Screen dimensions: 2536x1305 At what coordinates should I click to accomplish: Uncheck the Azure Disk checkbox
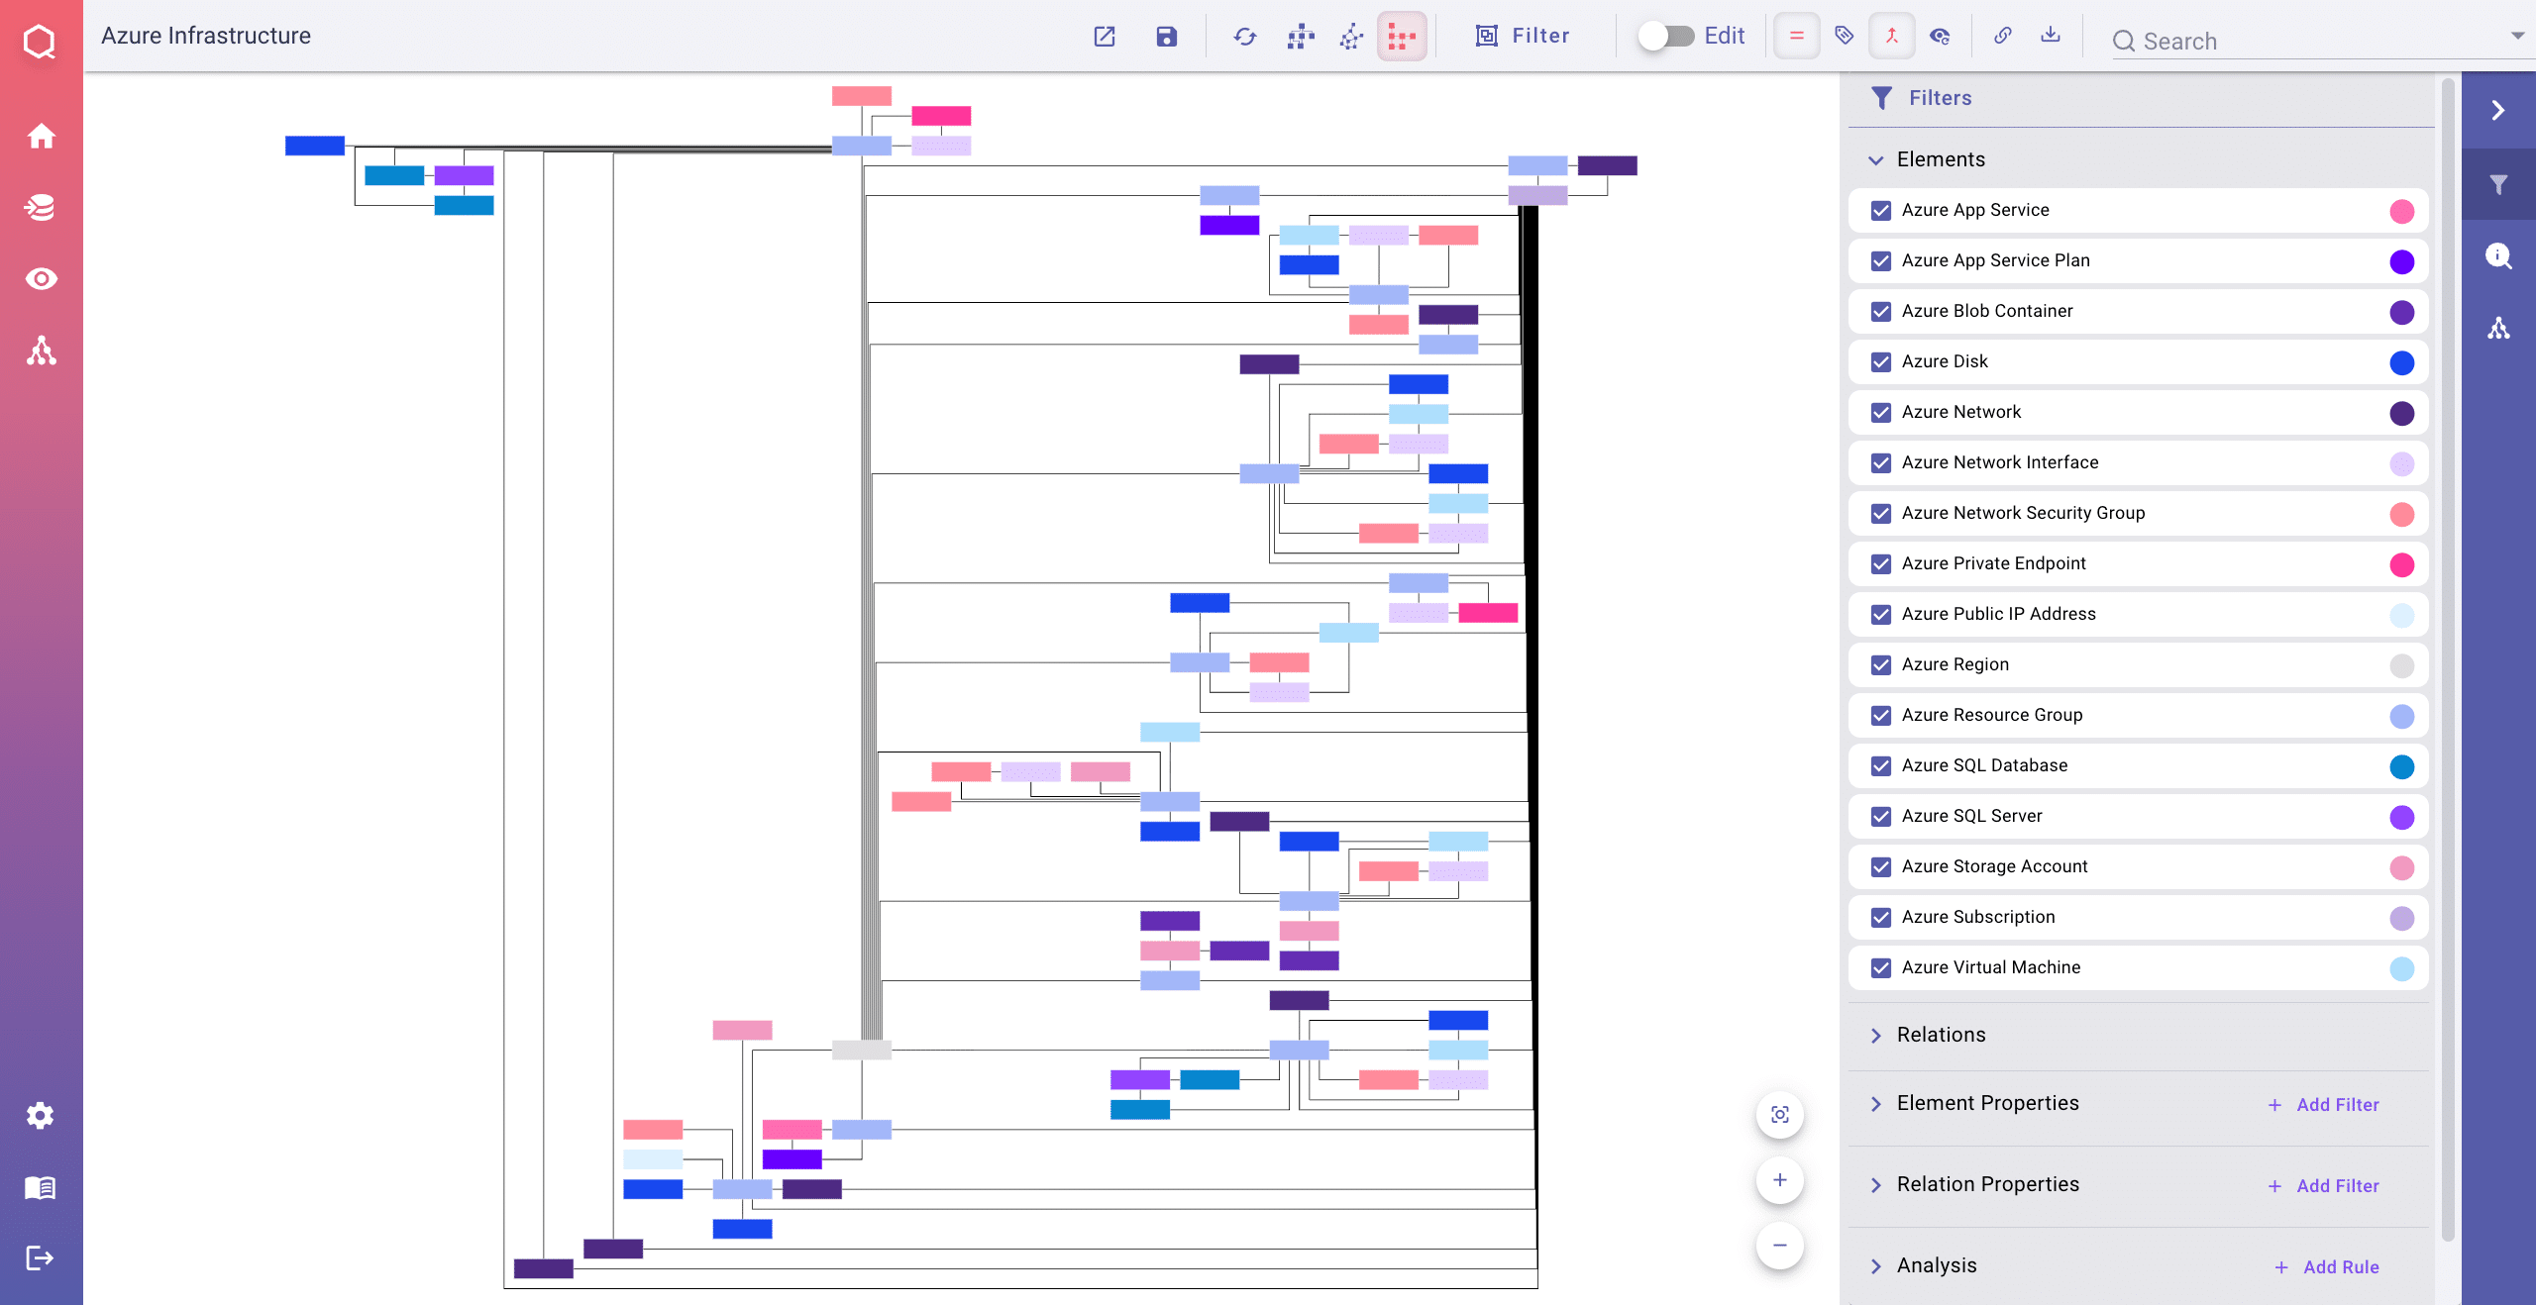pos(1880,362)
